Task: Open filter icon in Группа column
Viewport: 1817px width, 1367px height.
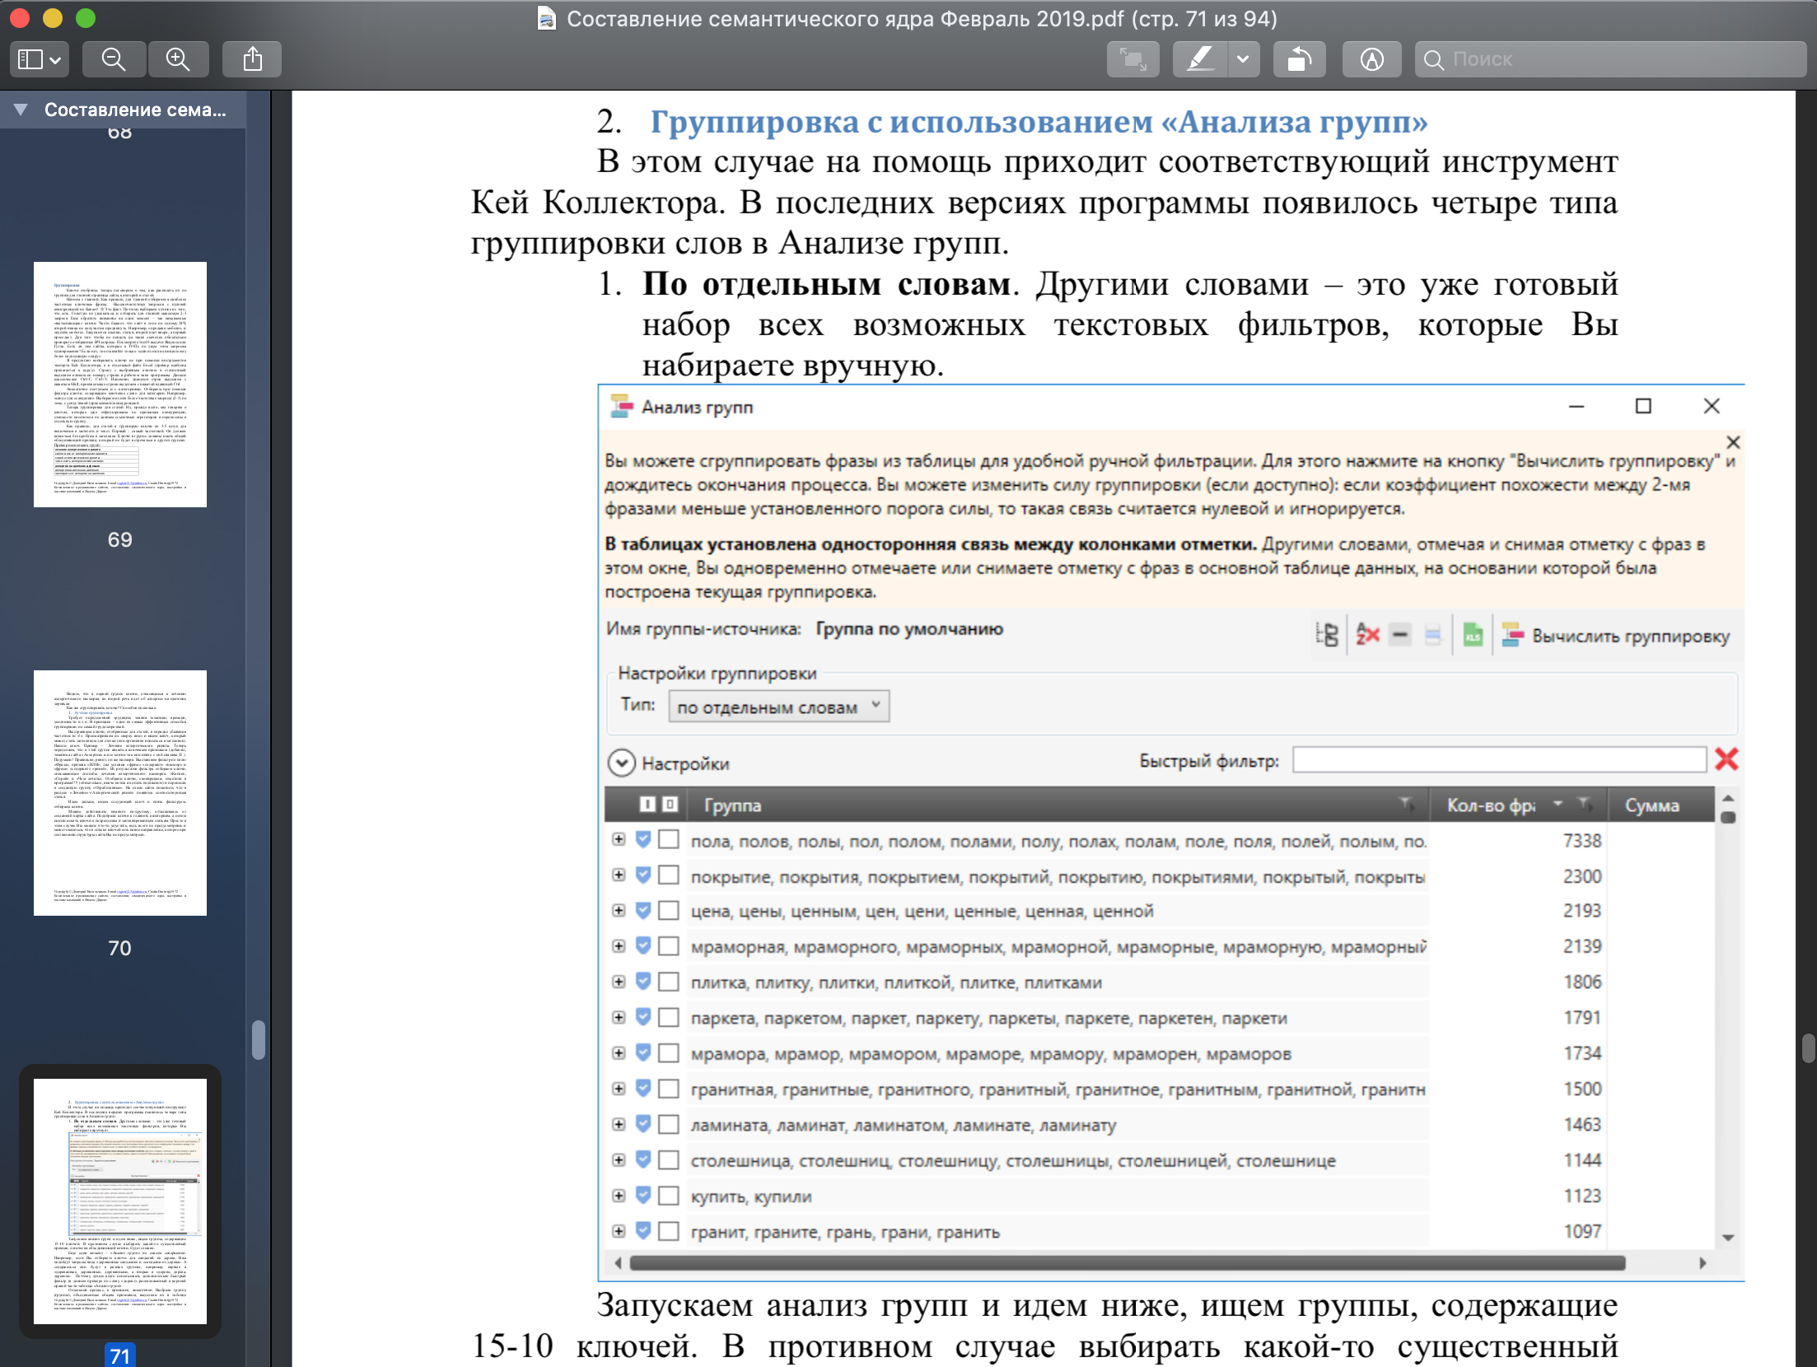Action: [x=1406, y=804]
